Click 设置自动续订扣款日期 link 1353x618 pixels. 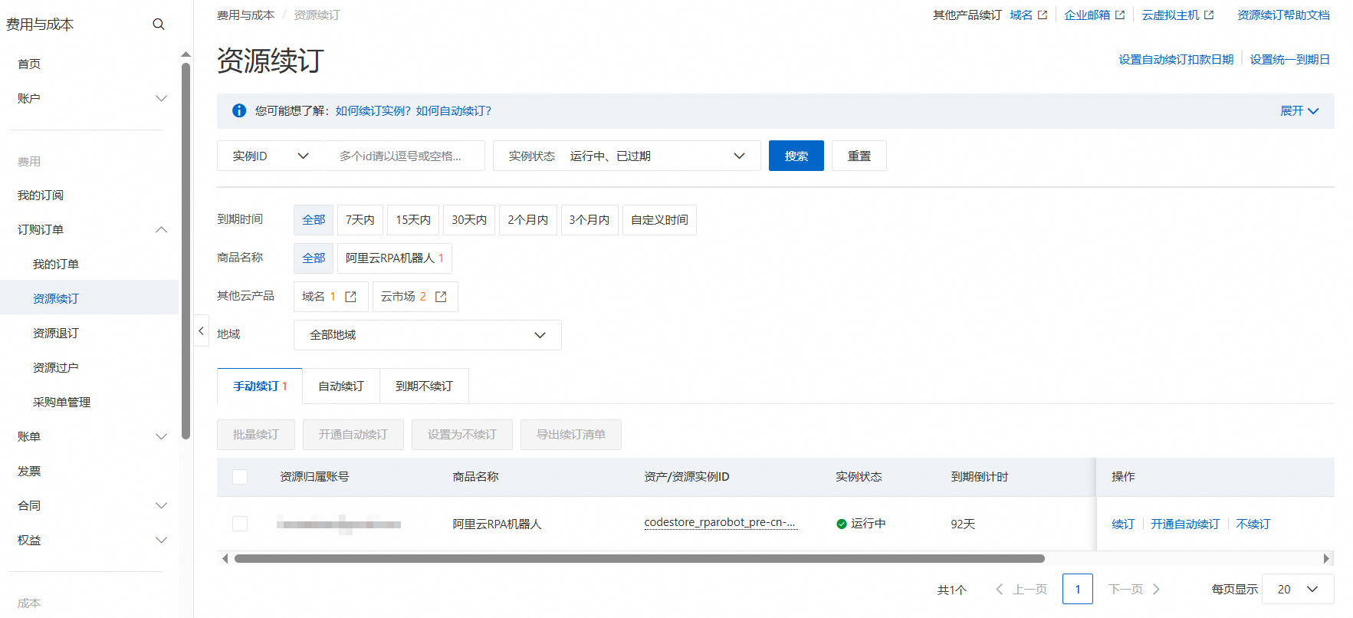[1176, 60]
